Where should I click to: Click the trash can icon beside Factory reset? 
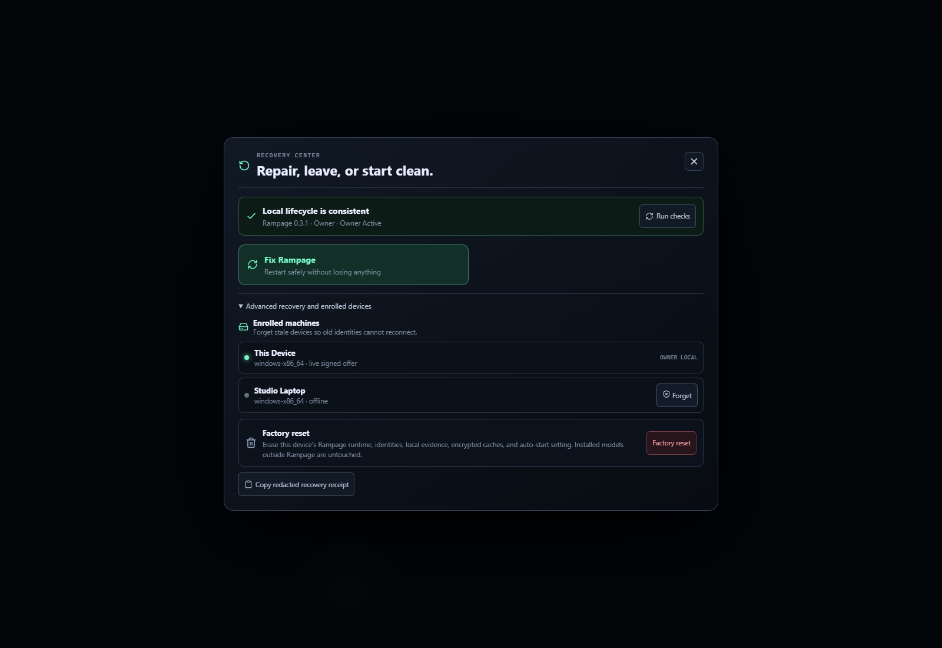pos(251,443)
